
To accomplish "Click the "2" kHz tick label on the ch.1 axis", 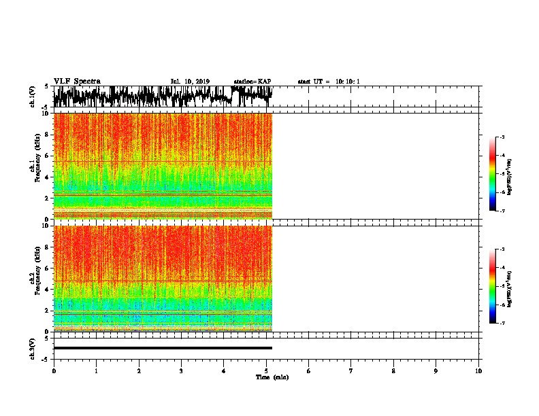I will [x=47, y=198].
